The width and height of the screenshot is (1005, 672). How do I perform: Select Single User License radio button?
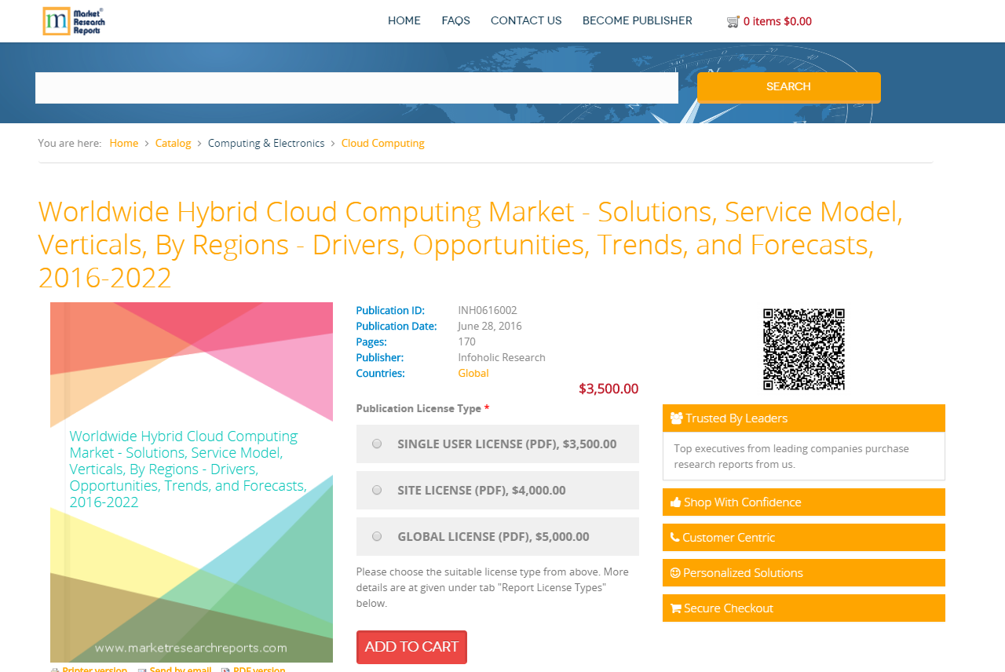tap(377, 444)
